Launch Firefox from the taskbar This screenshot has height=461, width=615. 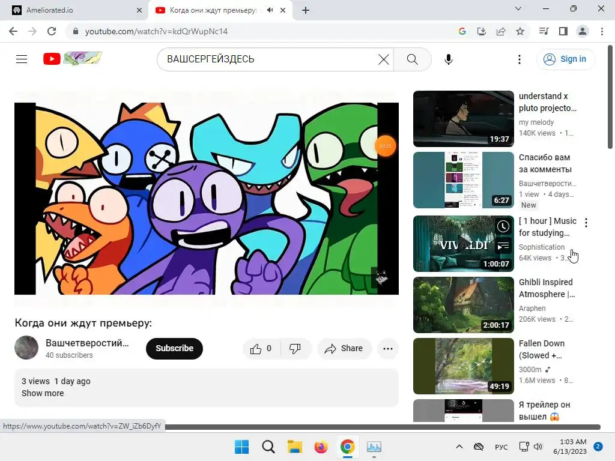pos(321,447)
